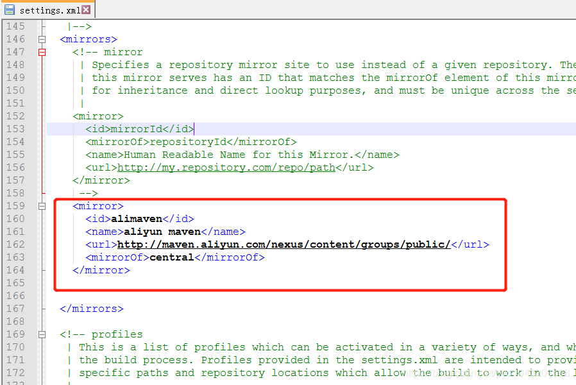
Task: Open the my.repository.com/repo/path URL link
Action: click(x=226, y=167)
